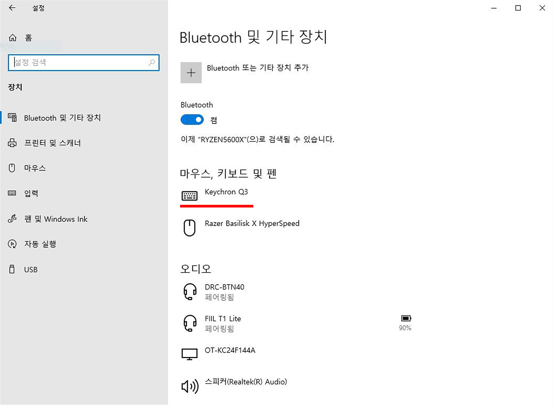Viewport: 554px width, 405px height.
Task: Click the RYZEN5600X discoverable message
Action: [x=258, y=139]
